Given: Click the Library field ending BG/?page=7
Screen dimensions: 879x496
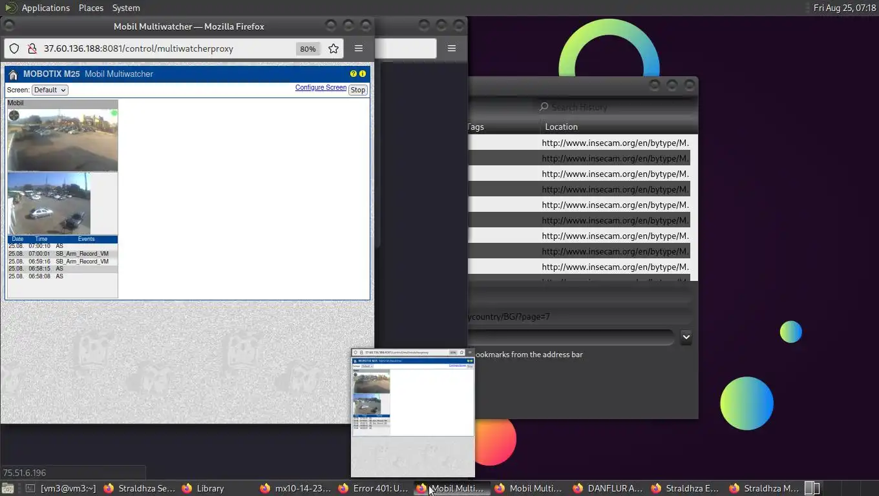Looking at the screenshot, I should (x=580, y=316).
